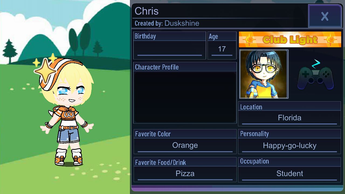The width and height of the screenshot is (345, 194).
Task: Edit Favorite Food/Drink field Pizza
Action: (x=185, y=174)
